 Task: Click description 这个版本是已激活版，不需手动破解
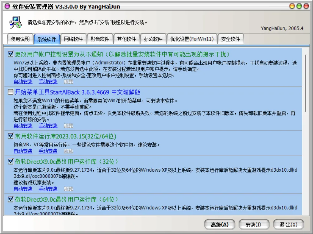click(53, 107)
